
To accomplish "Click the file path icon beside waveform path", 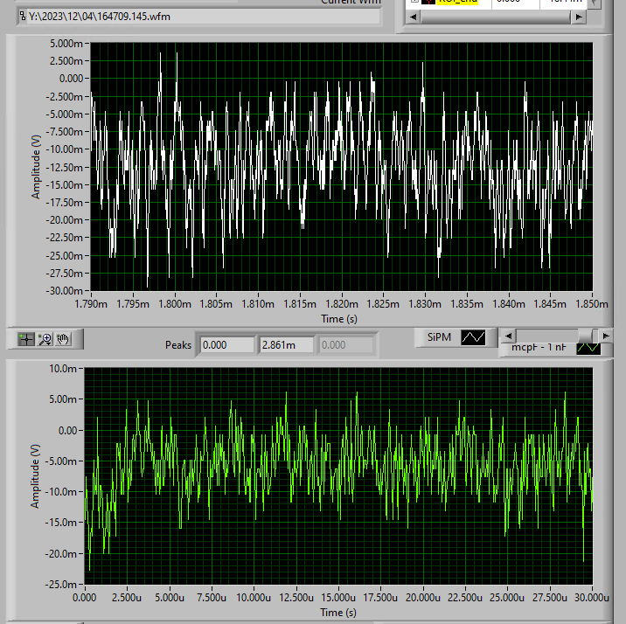I will (22, 17).
